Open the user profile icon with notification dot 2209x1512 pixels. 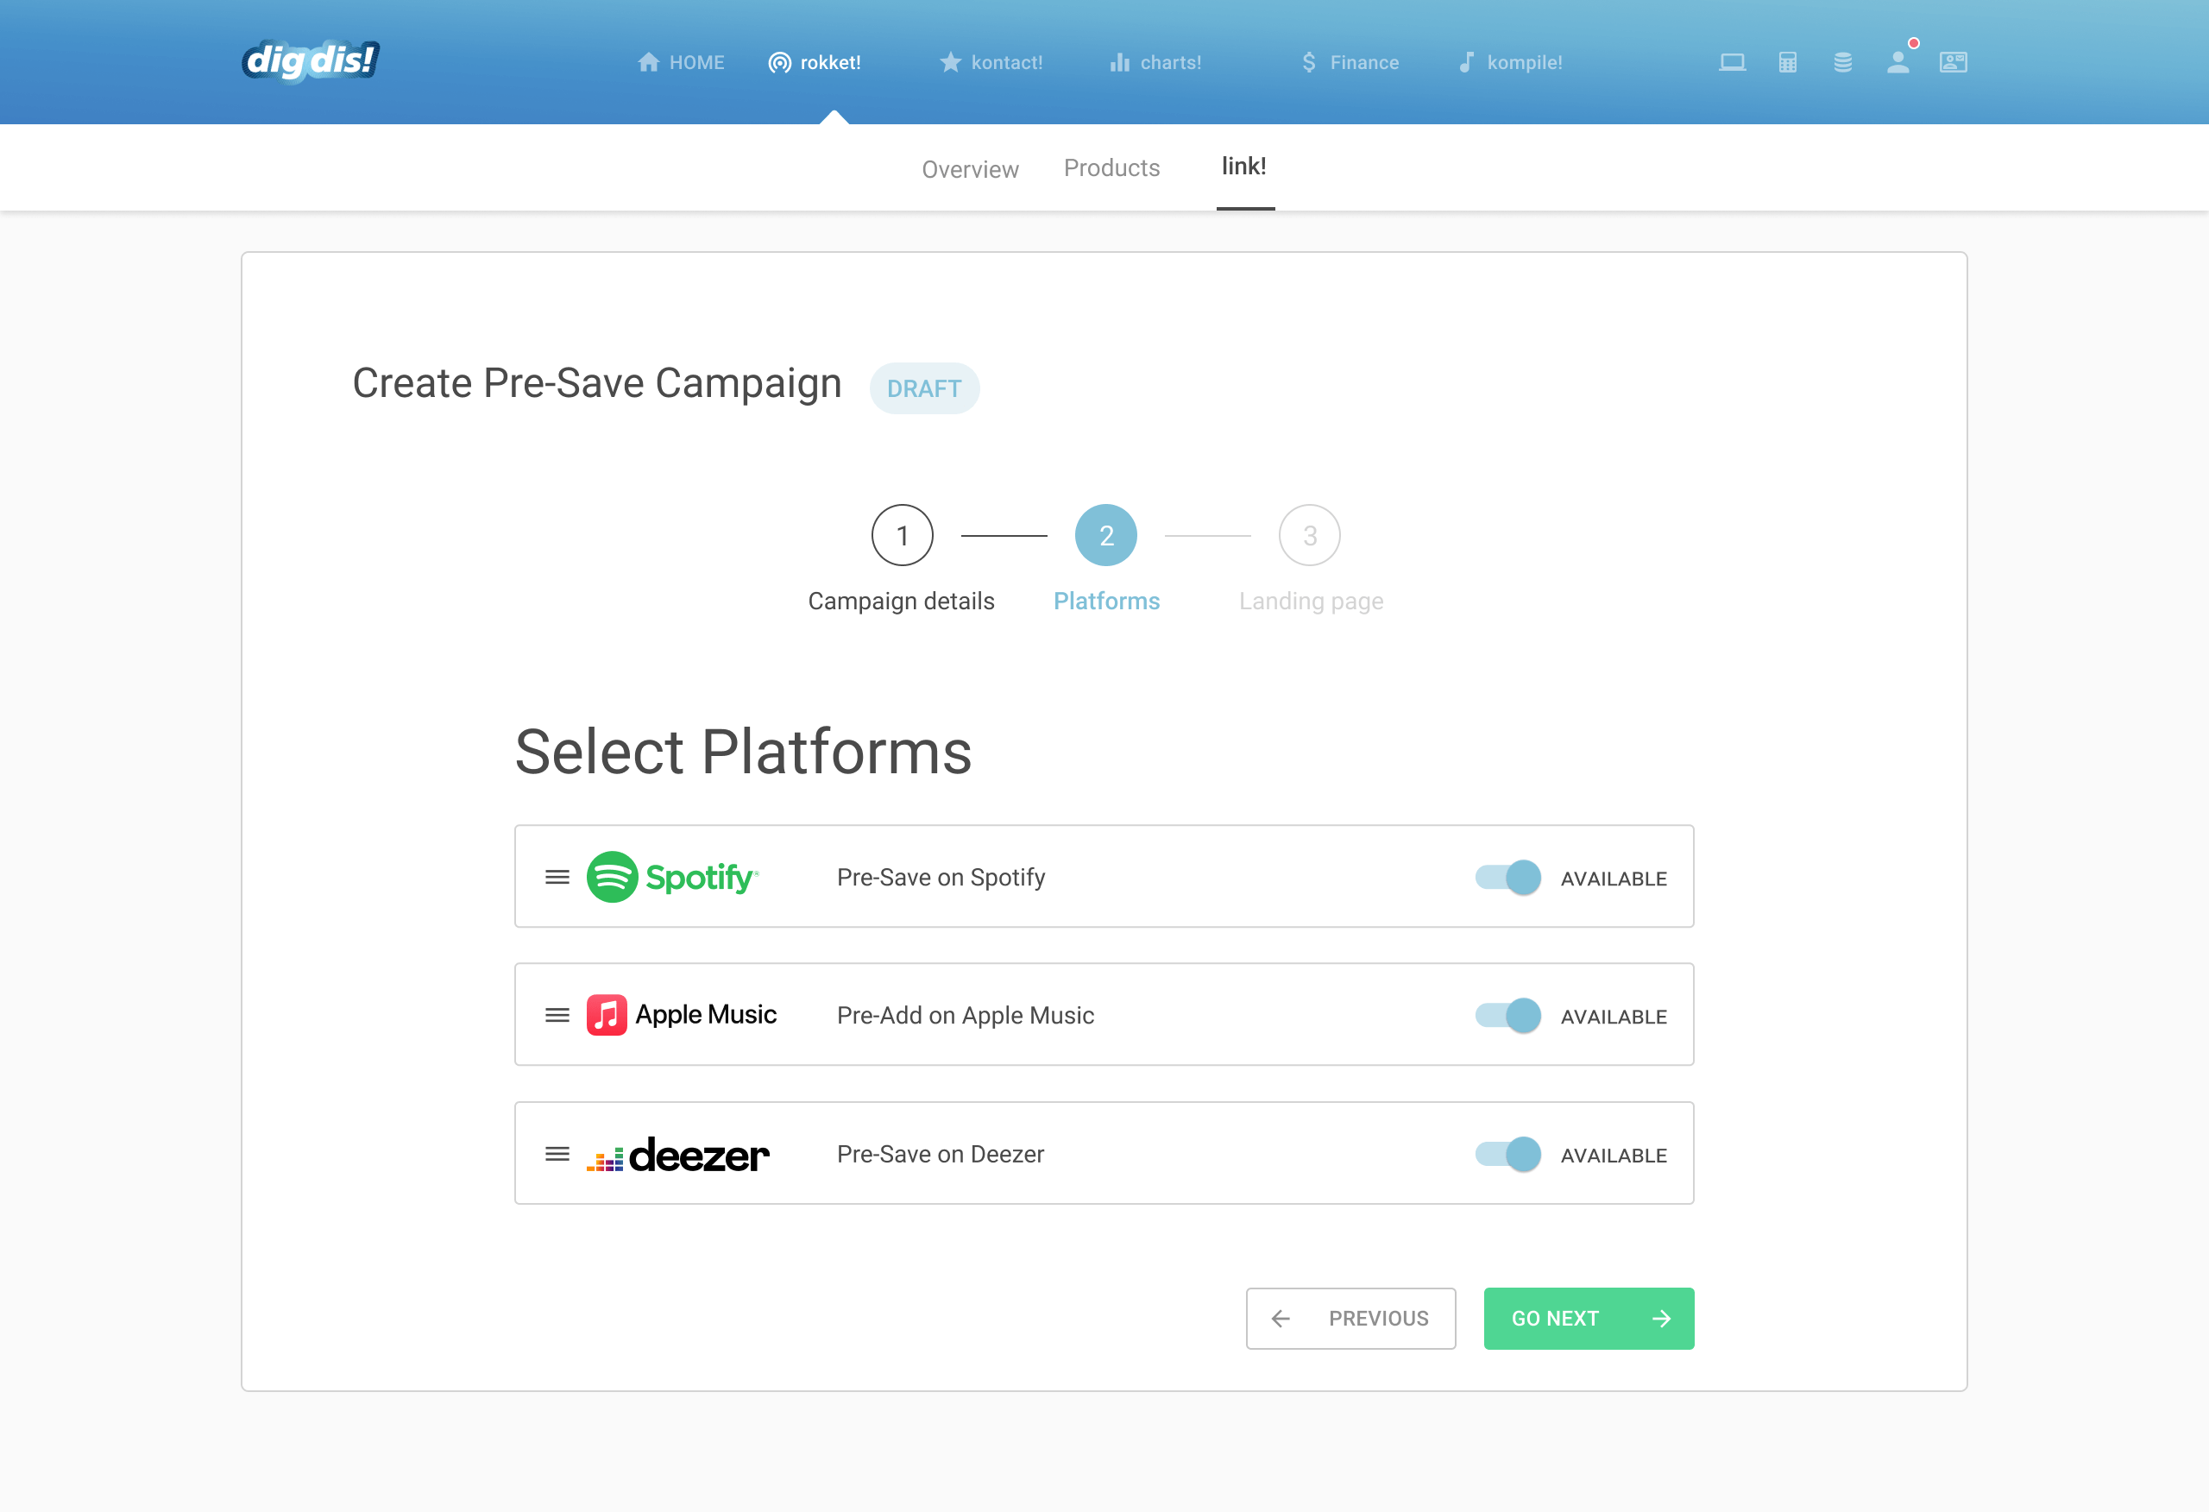point(1898,62)
